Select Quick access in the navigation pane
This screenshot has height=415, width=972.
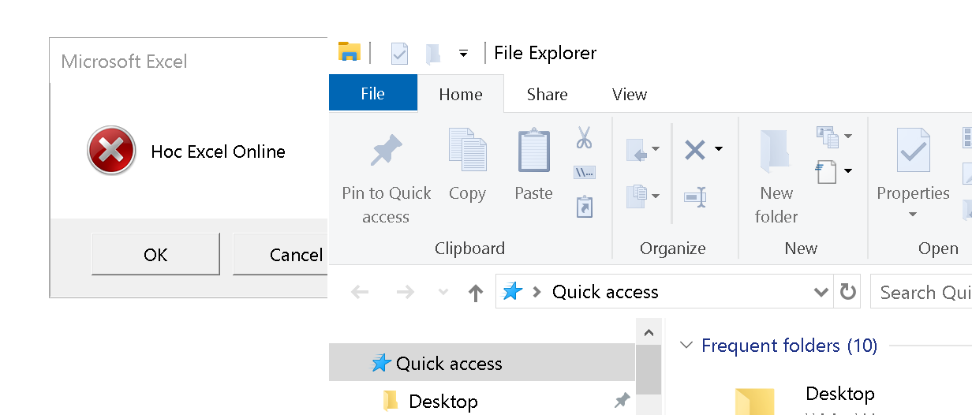[x=482, y=363]
